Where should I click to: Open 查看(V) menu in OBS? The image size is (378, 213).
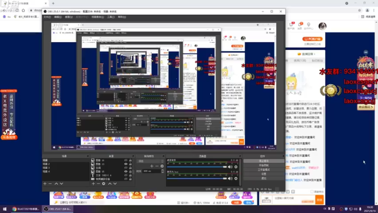pos(69,17)
